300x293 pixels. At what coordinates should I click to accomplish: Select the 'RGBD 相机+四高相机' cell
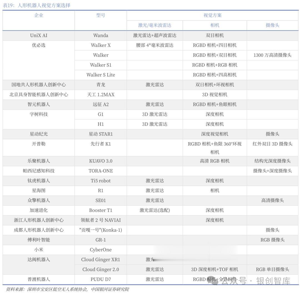215,75
